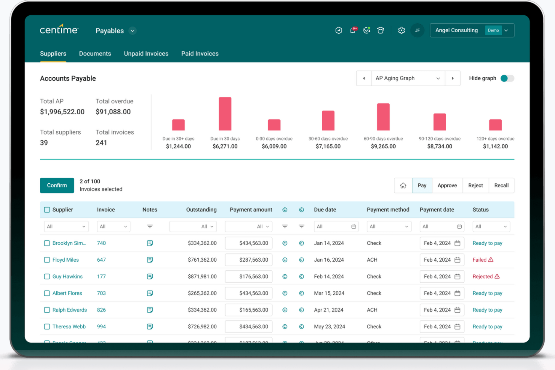Open notes icon for Floyd Miles row
Image resolution: width=555 pixels, height=370 pixels.
[150, 260]
